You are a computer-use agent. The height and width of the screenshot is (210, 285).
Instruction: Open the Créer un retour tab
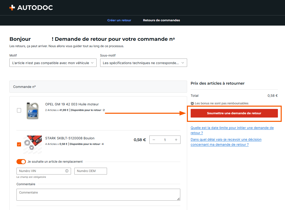click(x=119, y=20)
